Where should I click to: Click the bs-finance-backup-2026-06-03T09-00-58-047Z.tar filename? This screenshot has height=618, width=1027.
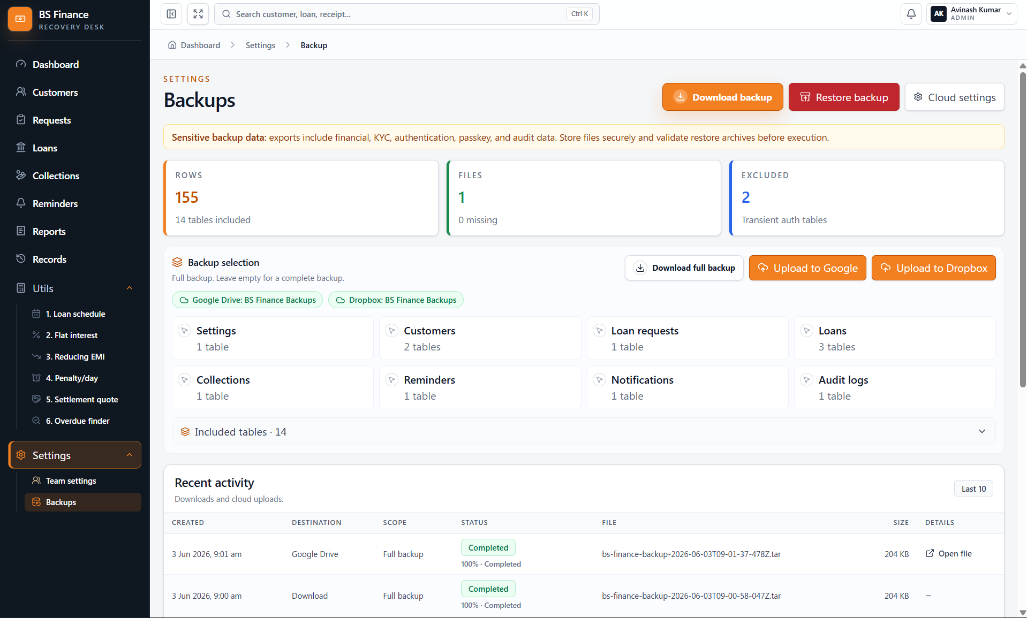coord(691,596)
